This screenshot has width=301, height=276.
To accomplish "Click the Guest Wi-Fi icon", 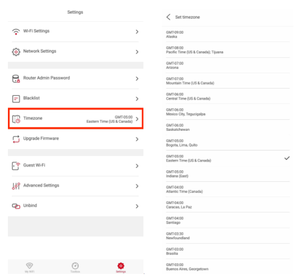I will tap(16, 166).
